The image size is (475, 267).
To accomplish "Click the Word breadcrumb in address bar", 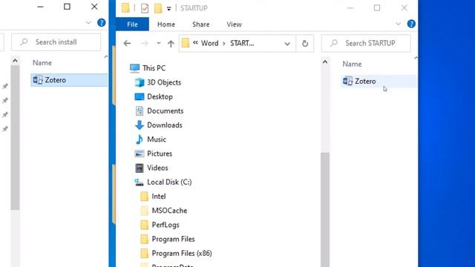I will (x=209, y=43).
